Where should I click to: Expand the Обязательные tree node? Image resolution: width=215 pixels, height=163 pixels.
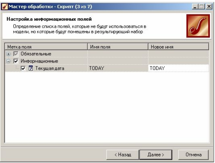(x=8, y=54)
